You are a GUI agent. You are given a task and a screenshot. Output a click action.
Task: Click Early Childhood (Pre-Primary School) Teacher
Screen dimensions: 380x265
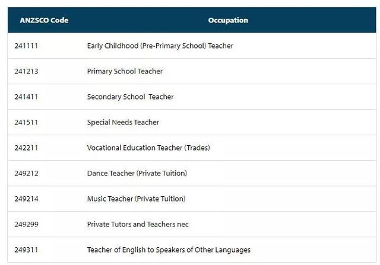pos(160,46)
